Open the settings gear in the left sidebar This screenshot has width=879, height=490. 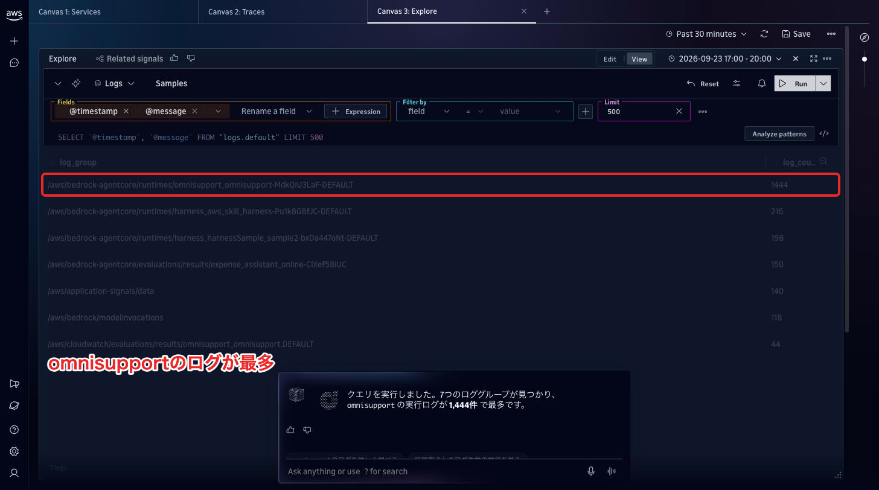(x=14, y=451)
